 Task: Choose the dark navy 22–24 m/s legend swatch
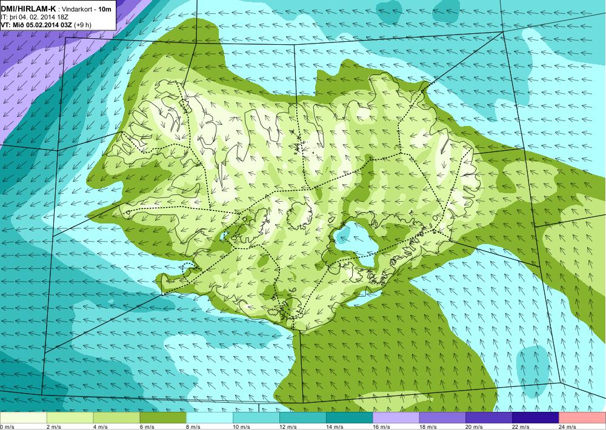536,417
